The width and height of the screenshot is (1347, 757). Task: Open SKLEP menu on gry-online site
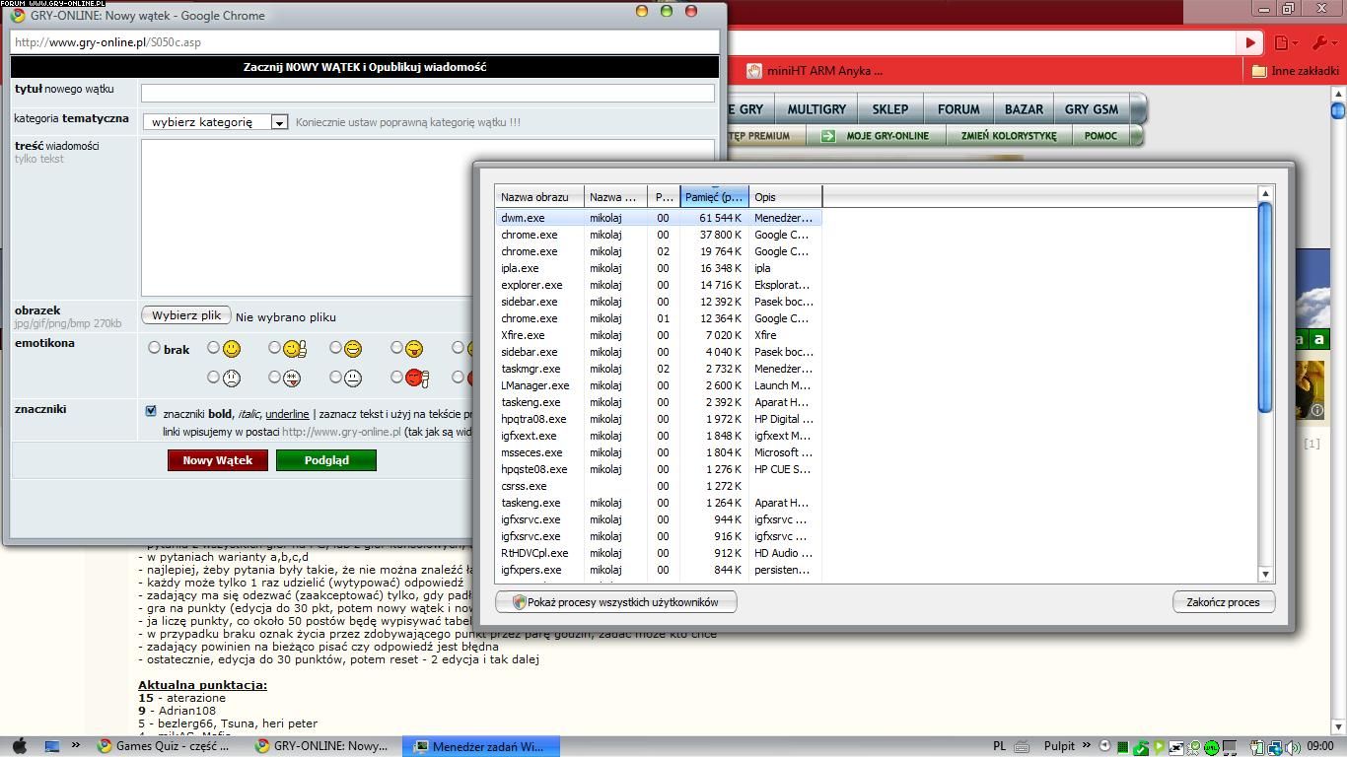pos(890,109)
